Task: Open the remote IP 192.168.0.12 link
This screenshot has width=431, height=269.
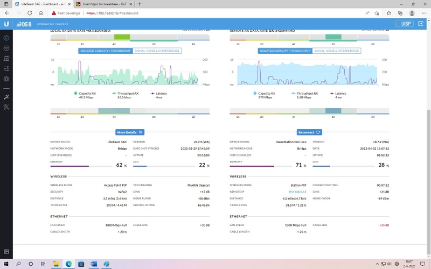Action: pyautogui.click(x=297, y=191)
